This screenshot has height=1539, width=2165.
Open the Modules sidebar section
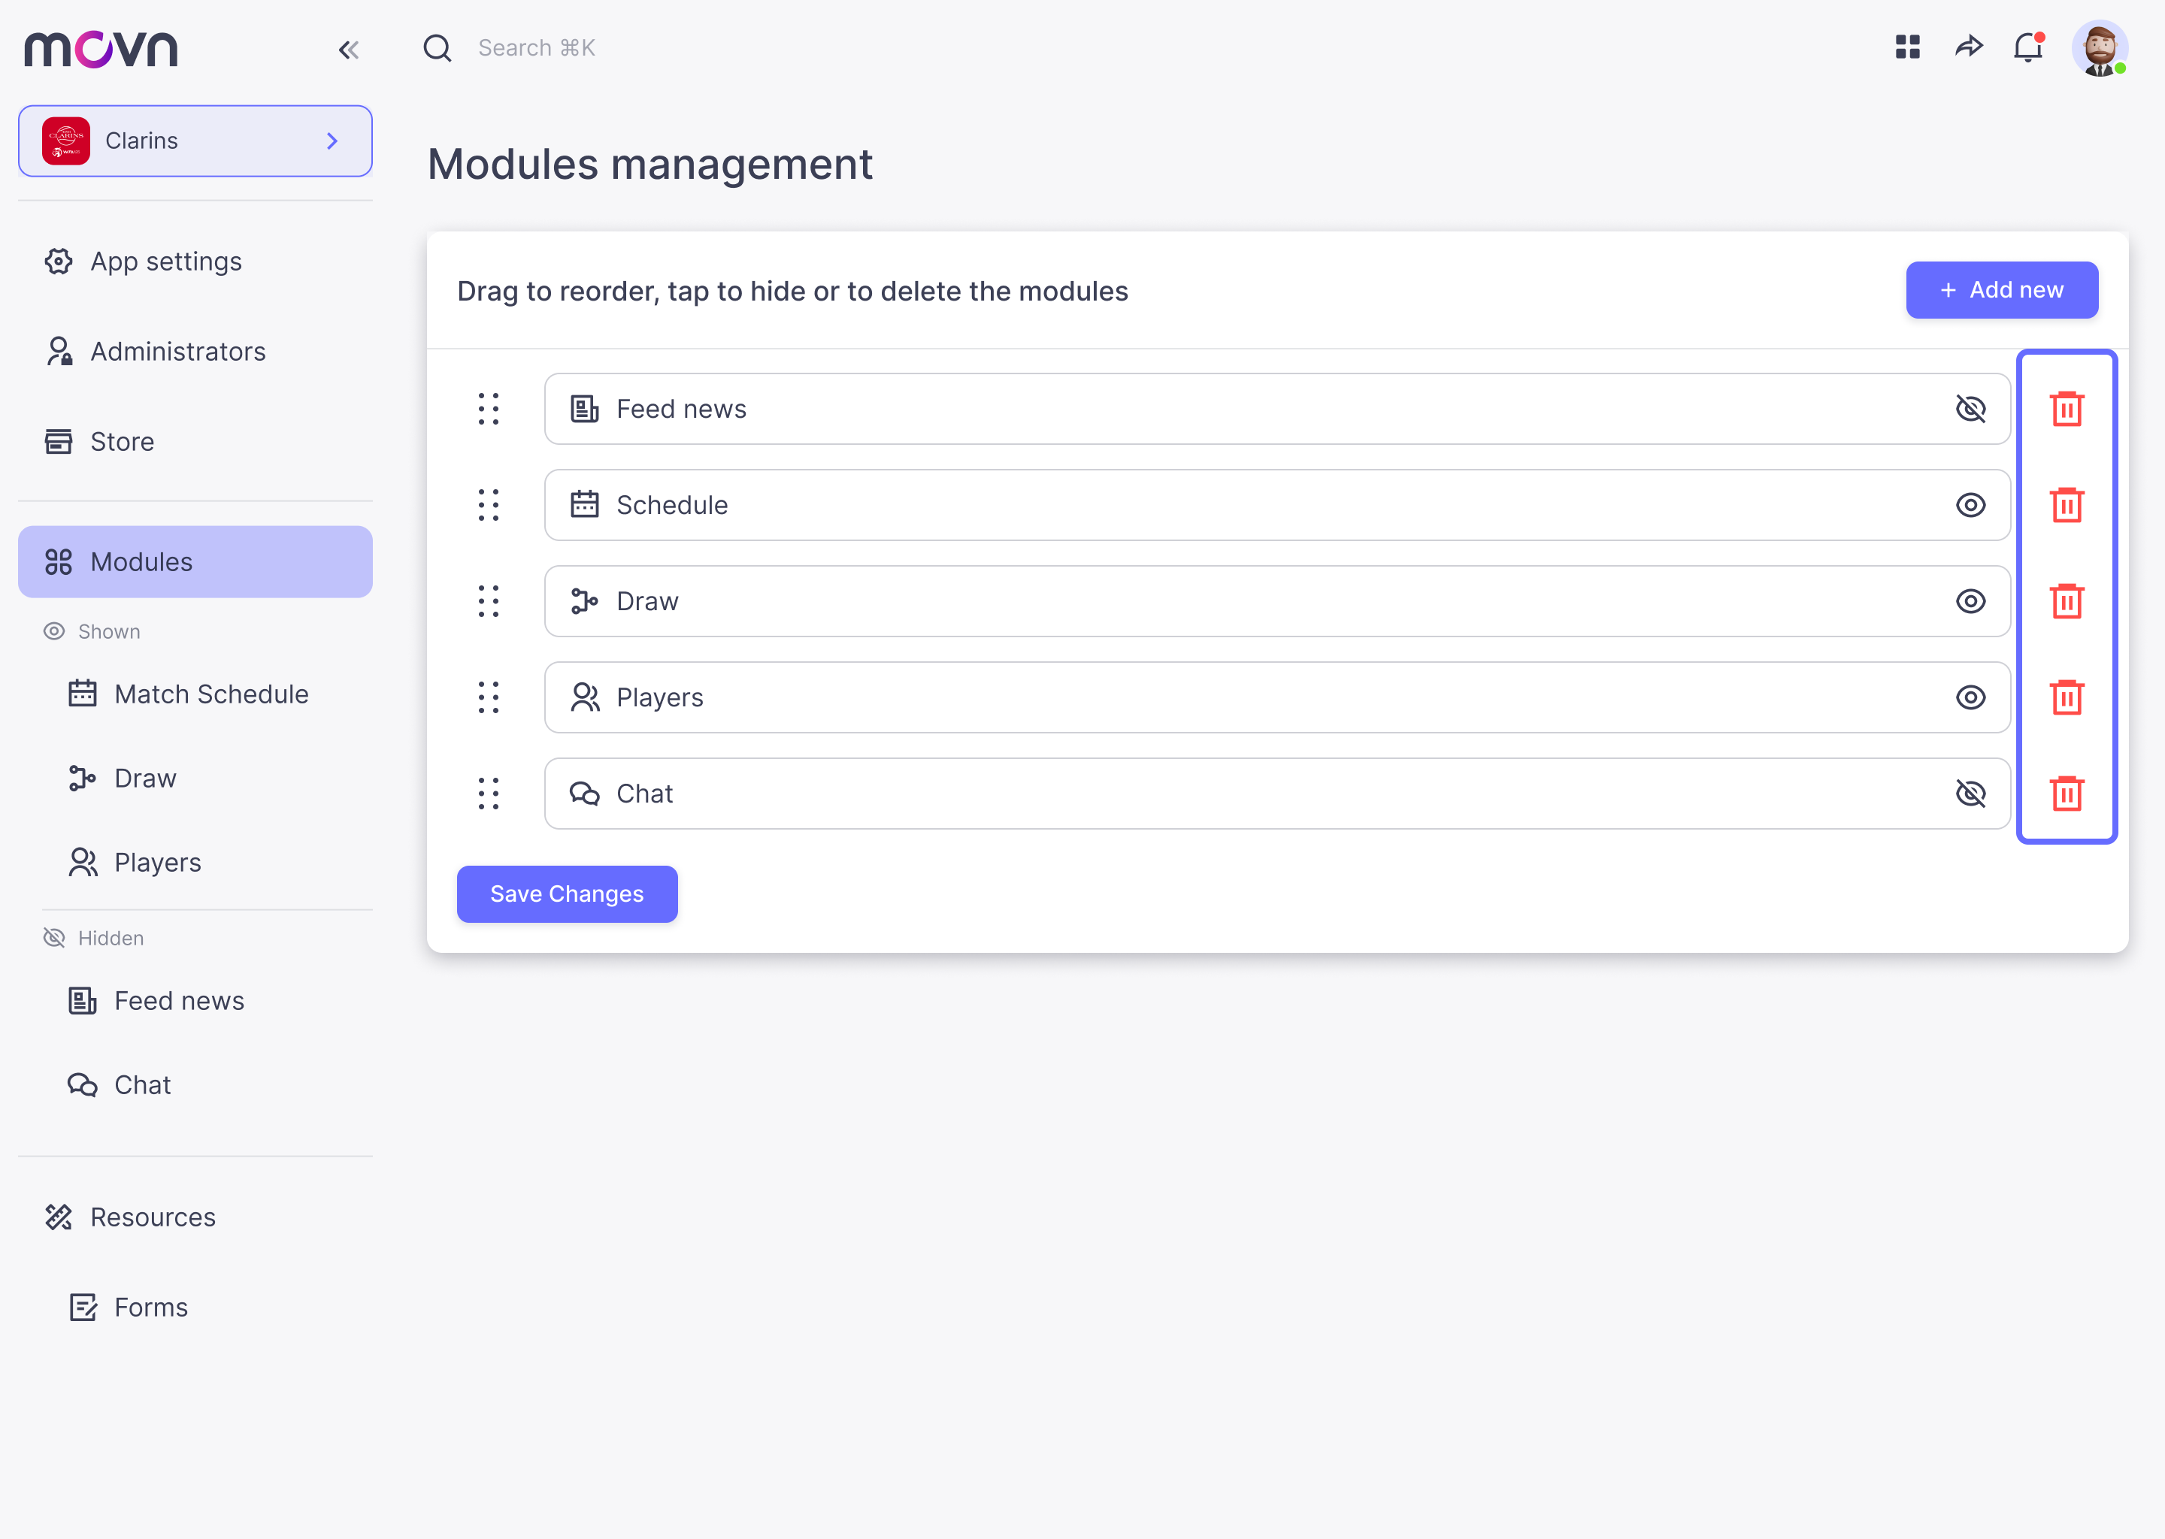click(x=195, y=562)
